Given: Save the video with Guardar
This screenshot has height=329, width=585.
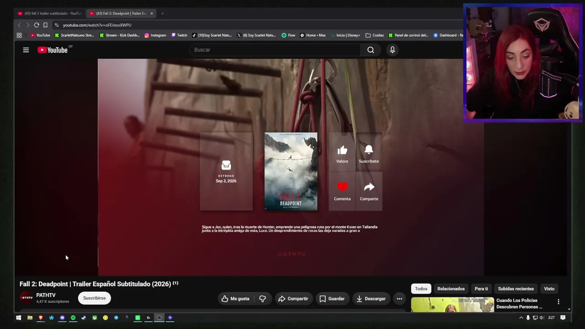Looking at the screenshot, I should tap(332, 299).
